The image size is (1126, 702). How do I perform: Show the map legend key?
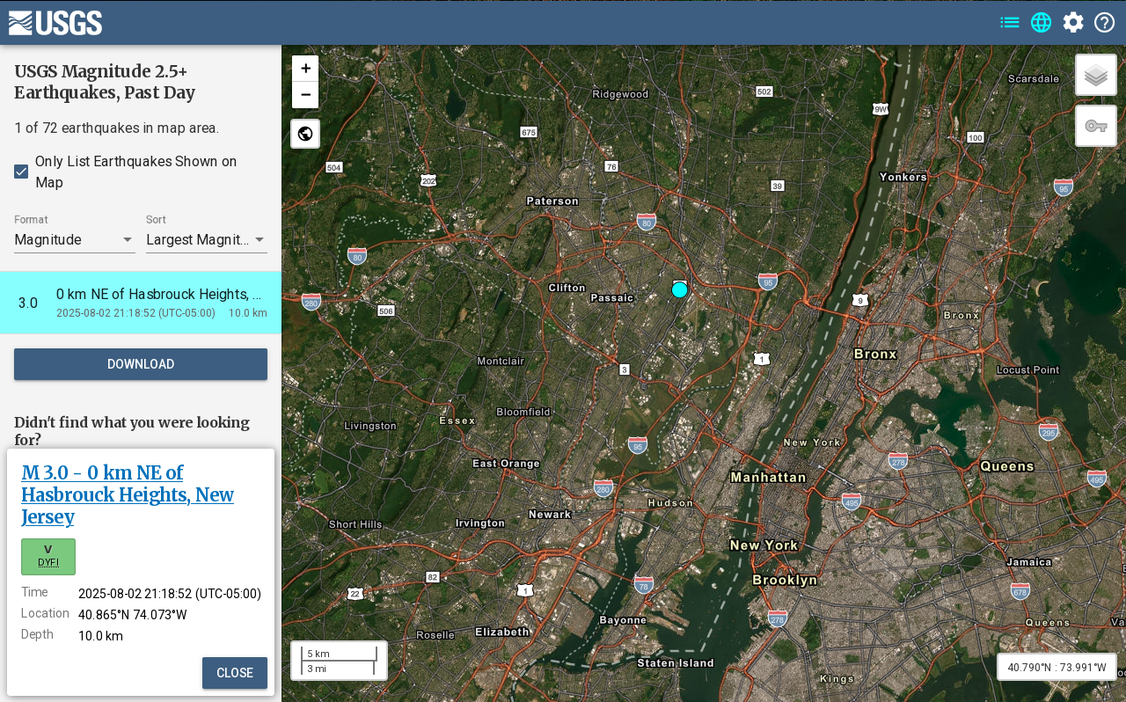[x=1096, y=126]
